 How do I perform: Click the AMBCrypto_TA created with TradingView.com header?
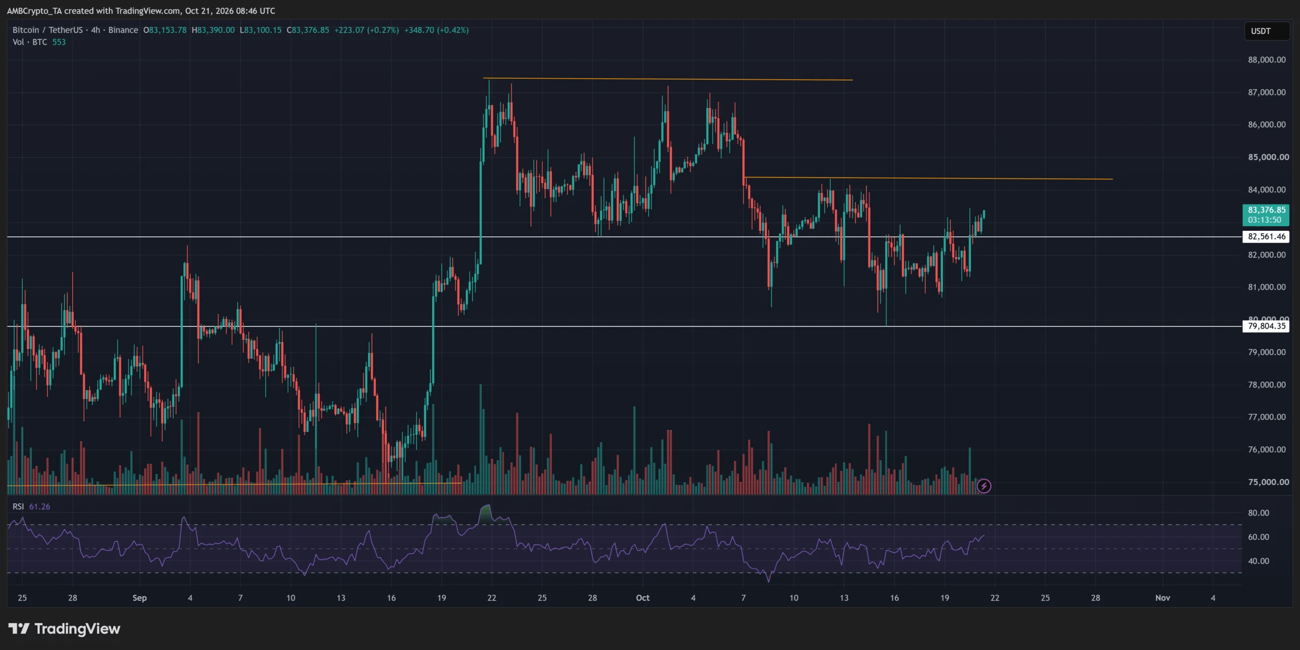(141, 11)
